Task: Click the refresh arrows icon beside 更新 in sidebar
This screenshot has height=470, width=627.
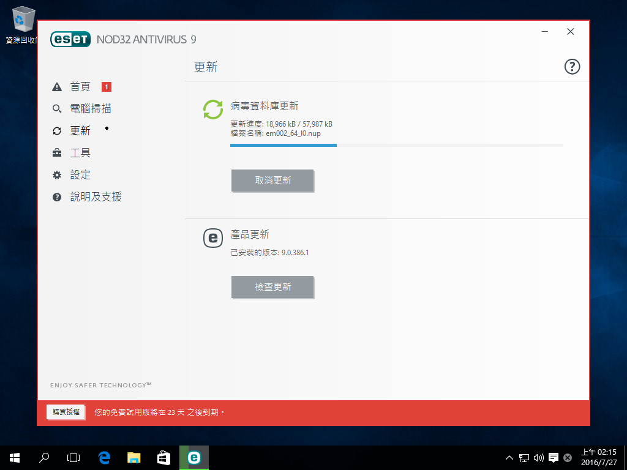Action: pos(57,131)
